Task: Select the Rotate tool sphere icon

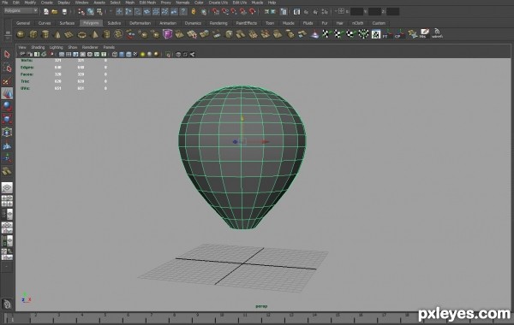Action: coord(7,106)
